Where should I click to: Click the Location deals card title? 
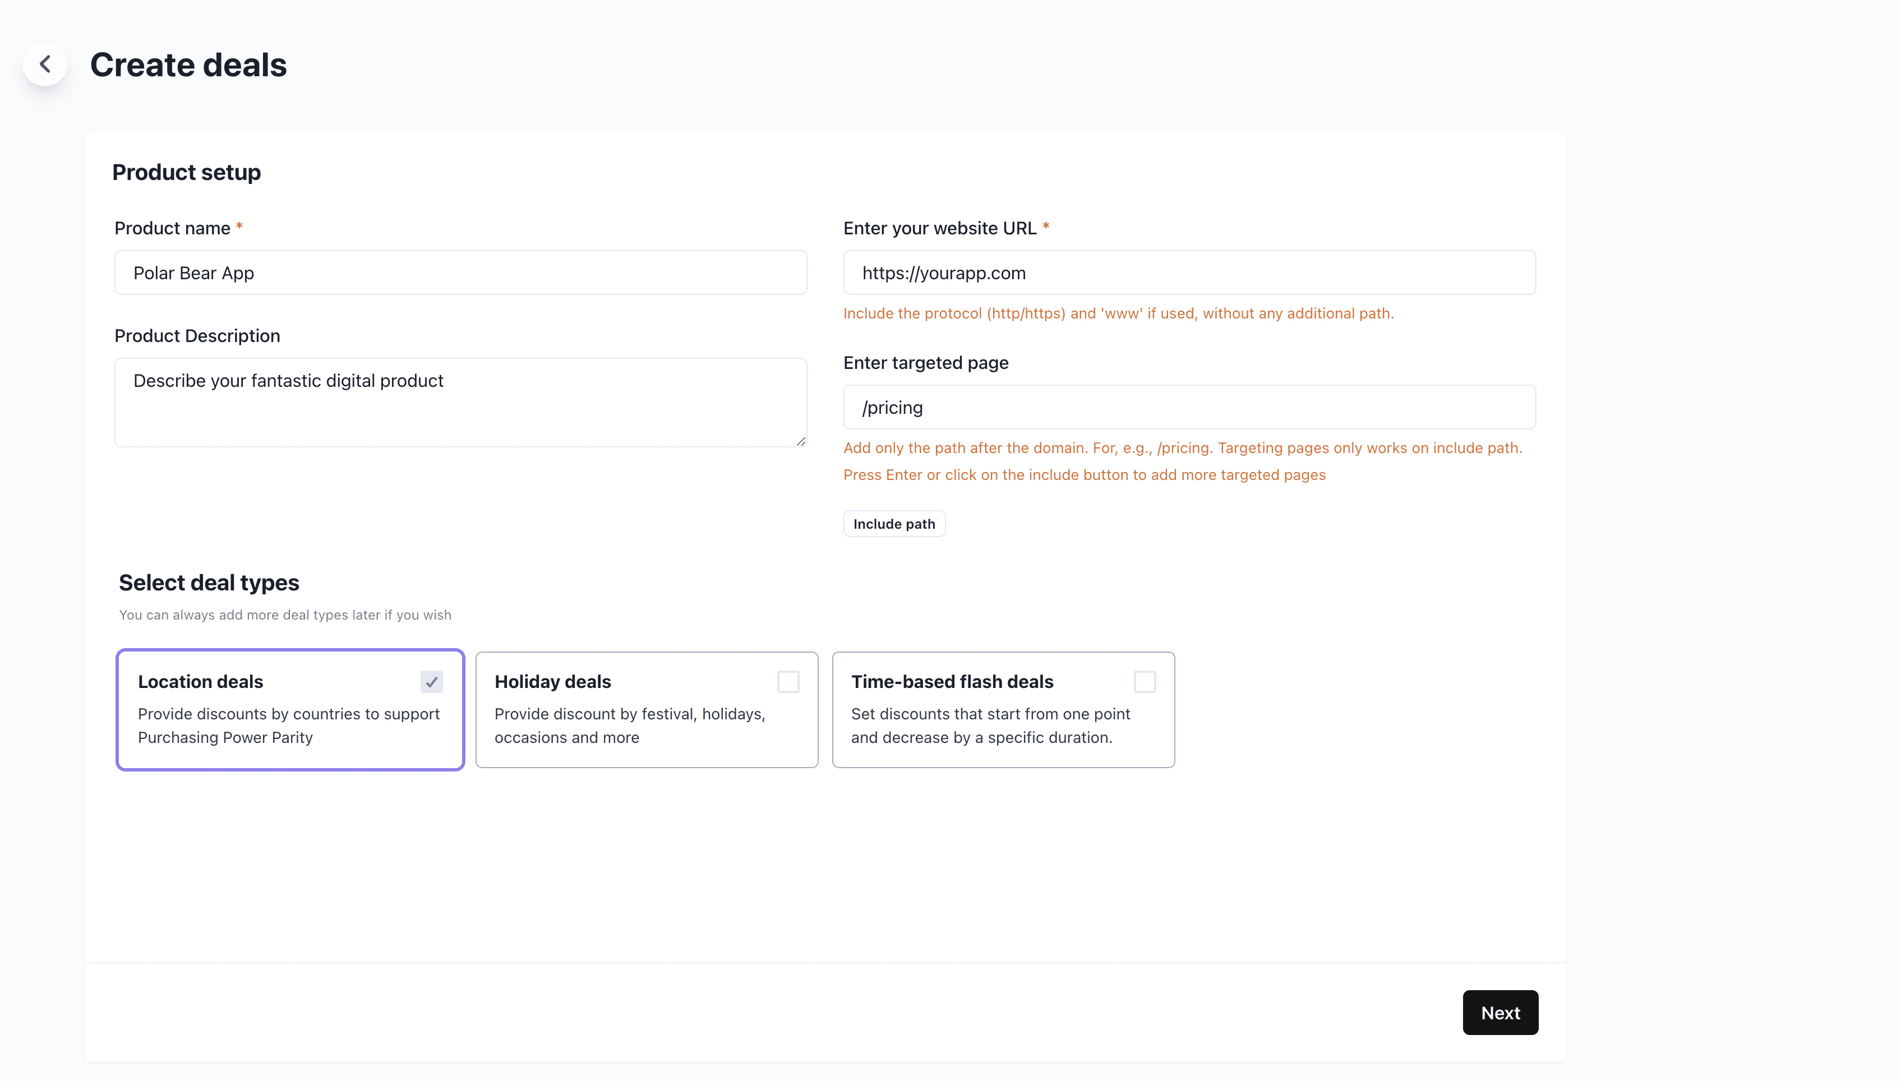[201, 682]
